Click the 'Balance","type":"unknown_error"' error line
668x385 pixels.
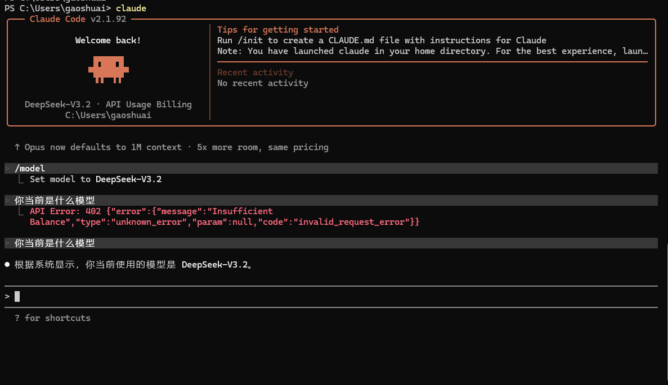225,222
